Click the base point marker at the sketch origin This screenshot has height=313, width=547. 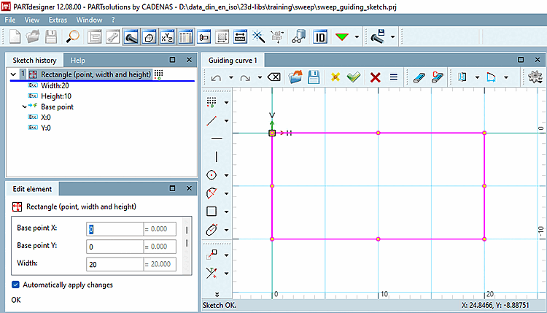[272, 133]
